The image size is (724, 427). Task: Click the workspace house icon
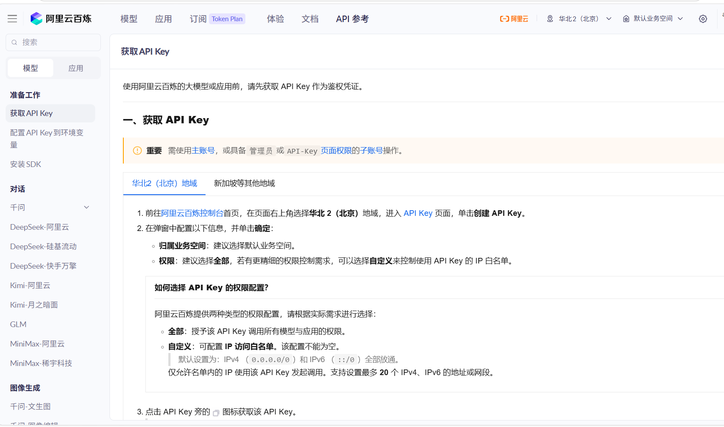(x=626, y=19)
